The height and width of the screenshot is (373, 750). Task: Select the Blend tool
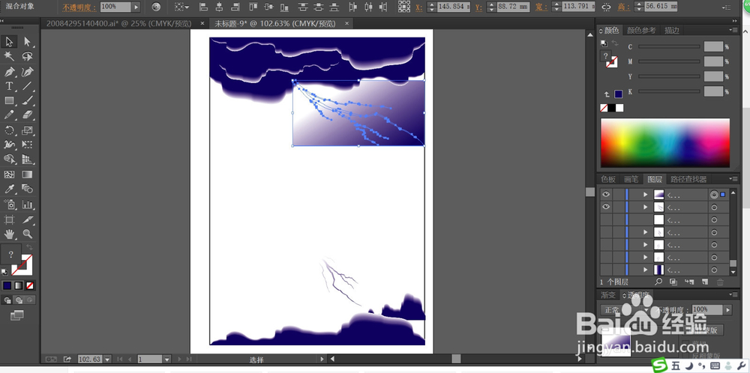(27, 189)
